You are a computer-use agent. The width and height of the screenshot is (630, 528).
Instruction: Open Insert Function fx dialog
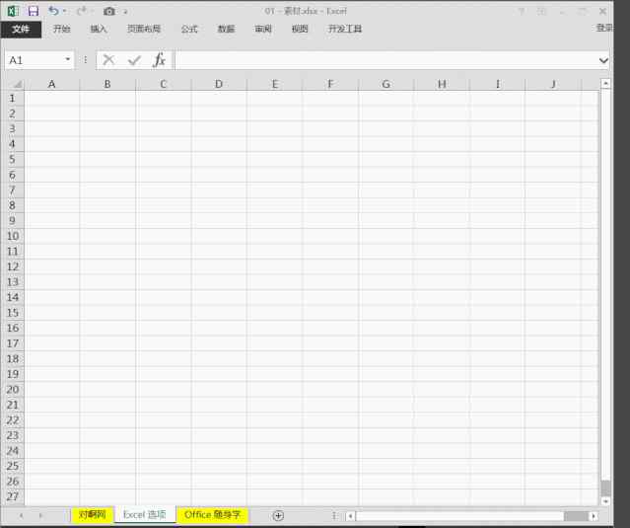tap(160, 60)
